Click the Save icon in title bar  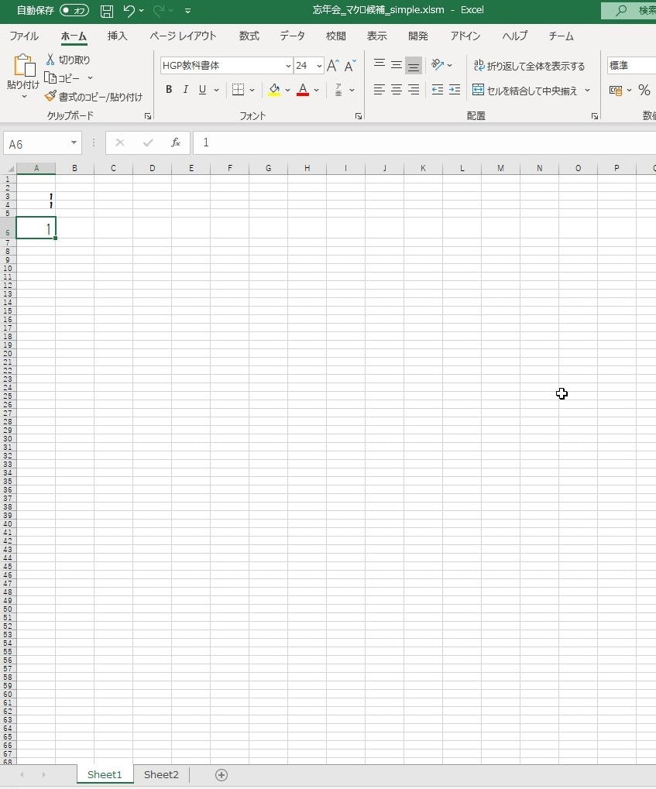[x=107, y=11]
